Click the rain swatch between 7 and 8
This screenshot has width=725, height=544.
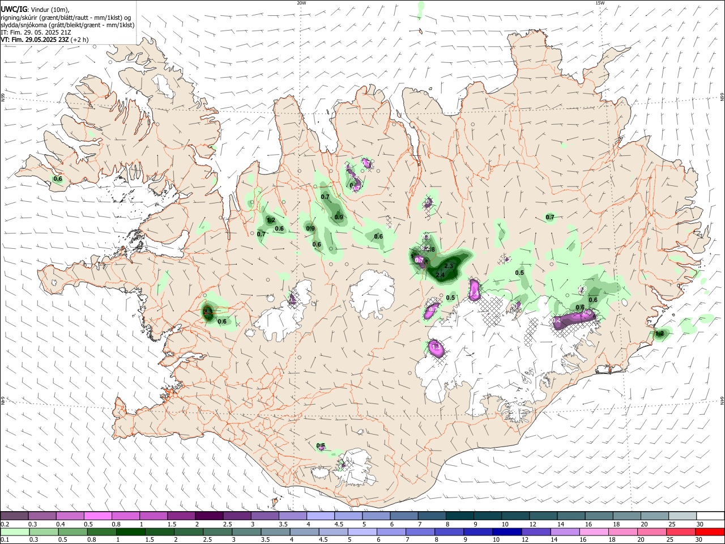(419, 532)
